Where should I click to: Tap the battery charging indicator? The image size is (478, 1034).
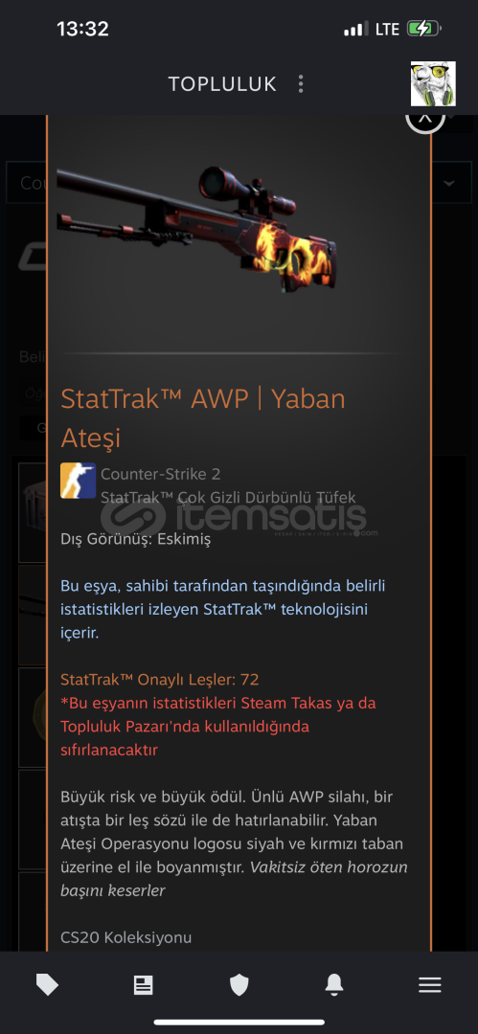pyautogui.click(x=423, y=29)
